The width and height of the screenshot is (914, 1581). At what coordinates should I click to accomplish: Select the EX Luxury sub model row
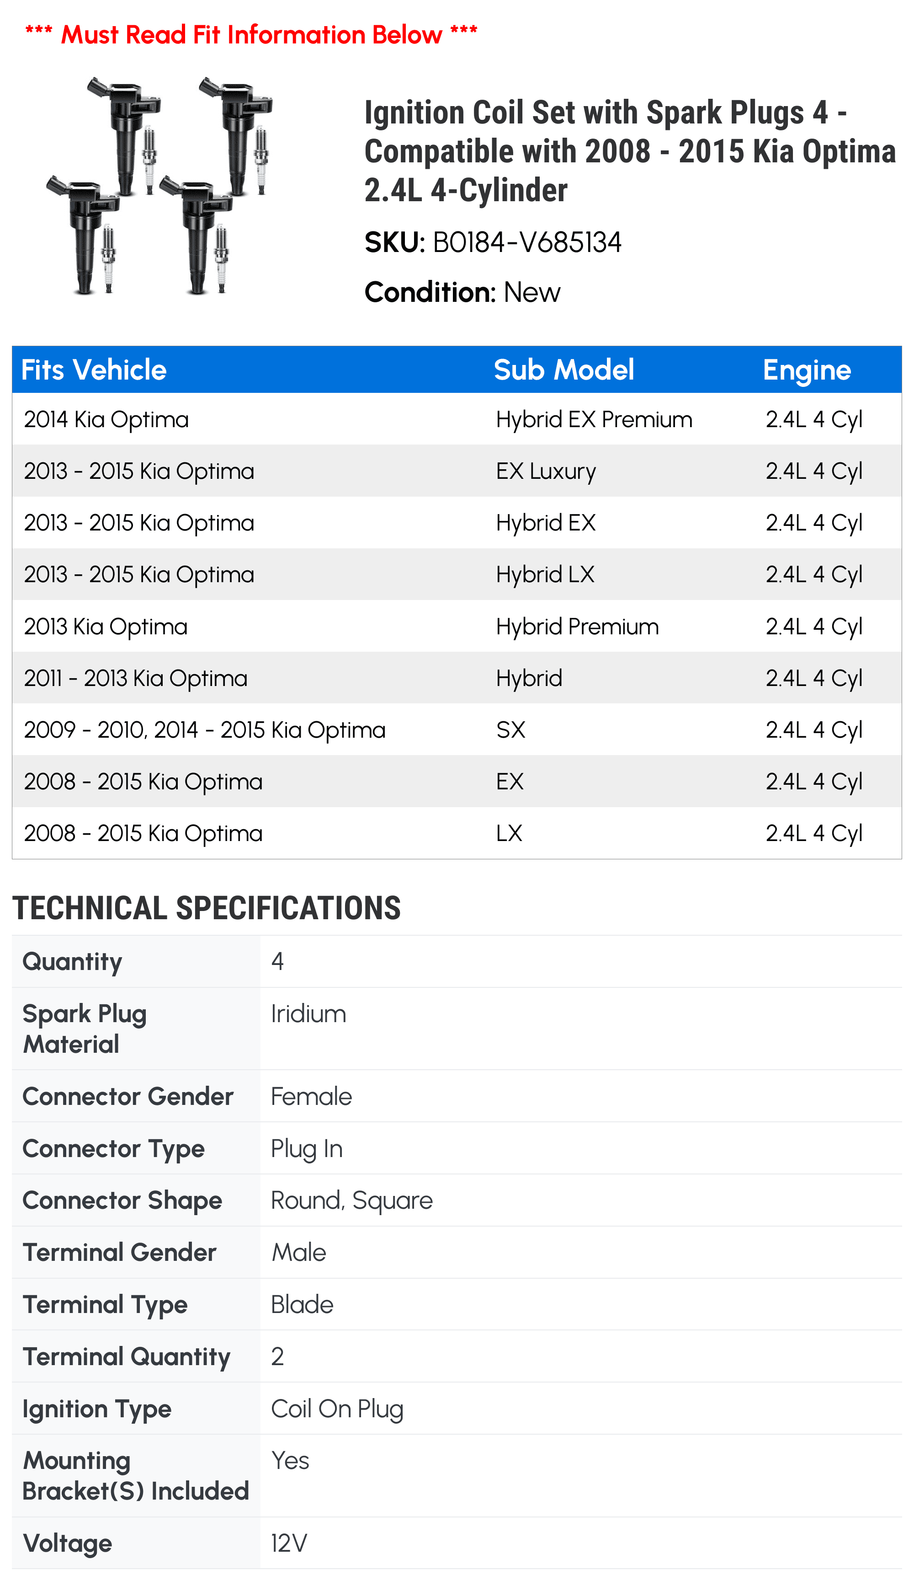pos(457,471)
